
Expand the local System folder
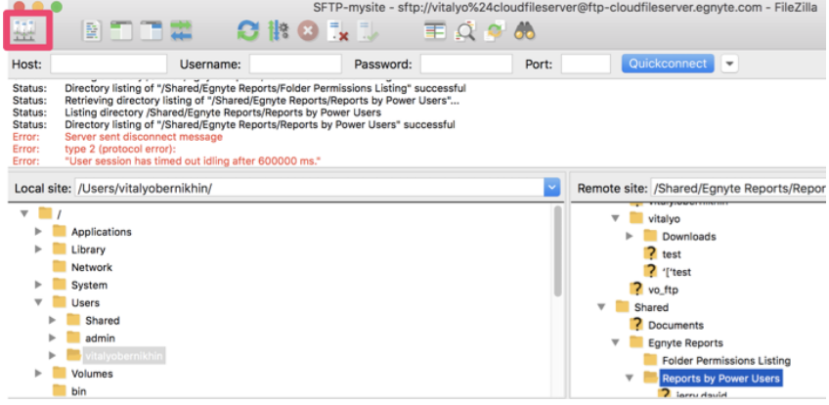pos(38,285)
